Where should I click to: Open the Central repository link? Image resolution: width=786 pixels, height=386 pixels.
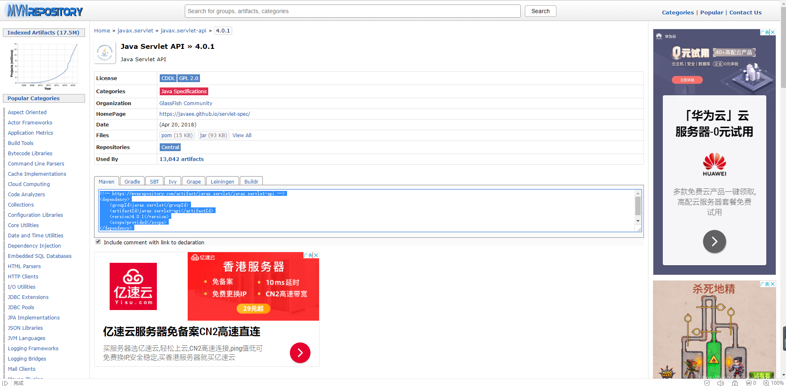coord(170,147)
